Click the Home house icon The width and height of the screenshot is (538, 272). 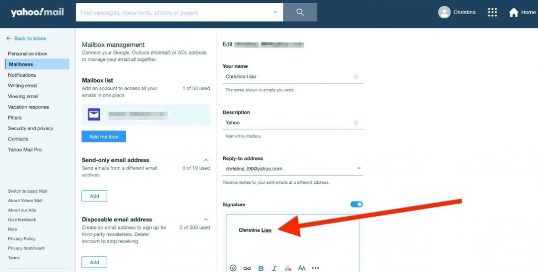pyautogui.click(x=513, y=13)
